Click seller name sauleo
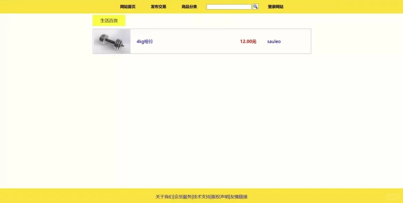The image size is (403, 203). click(x=273, y=41)
